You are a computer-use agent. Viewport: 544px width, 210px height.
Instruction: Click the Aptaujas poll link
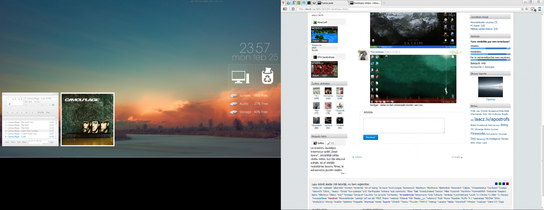pyautogui.click(x=489, y=67)
